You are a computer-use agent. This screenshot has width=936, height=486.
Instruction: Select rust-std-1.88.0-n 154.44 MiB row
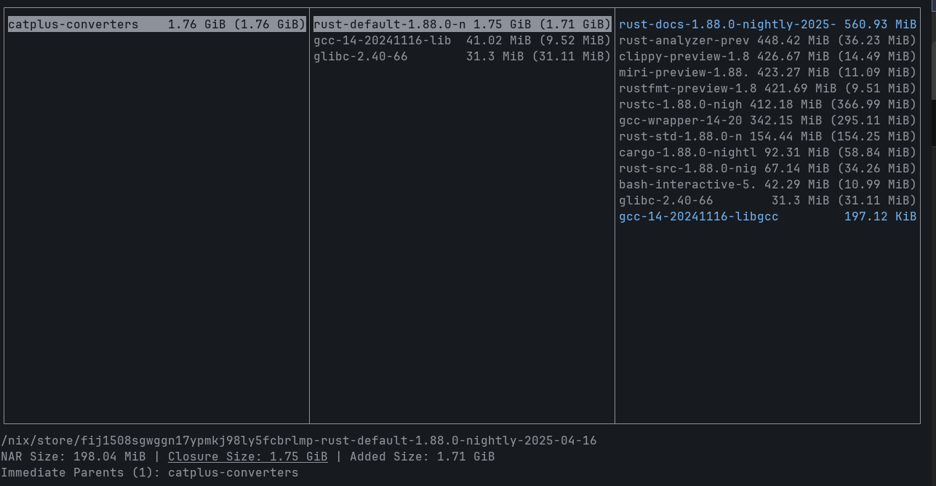pos(767,137)
